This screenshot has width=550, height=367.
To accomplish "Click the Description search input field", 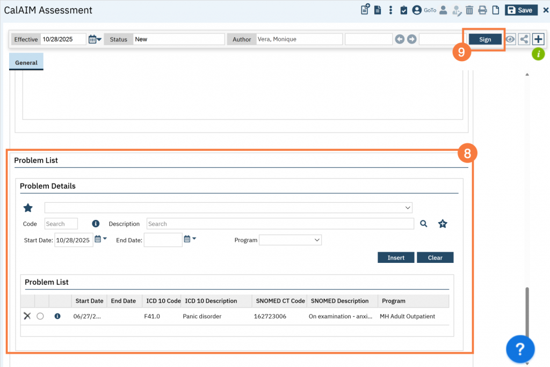I will pos(280,224).
